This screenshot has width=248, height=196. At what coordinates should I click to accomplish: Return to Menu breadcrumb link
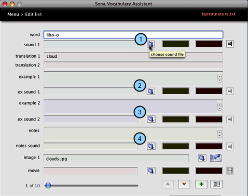point(13,14)
